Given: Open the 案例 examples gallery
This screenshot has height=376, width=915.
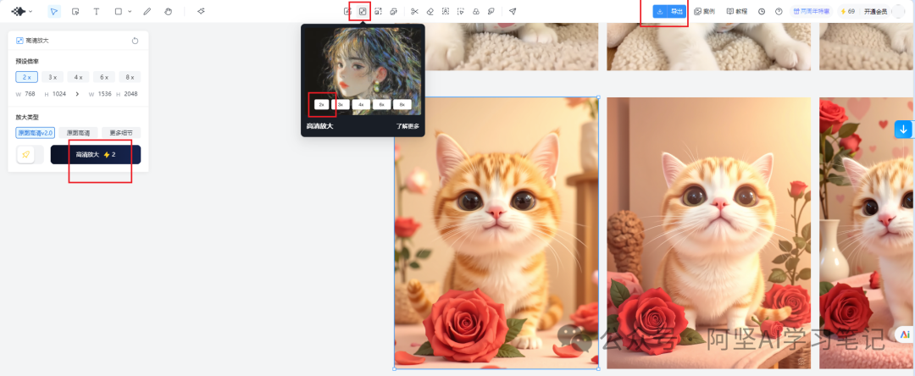Looking at the screenshot, I should 704,11.
